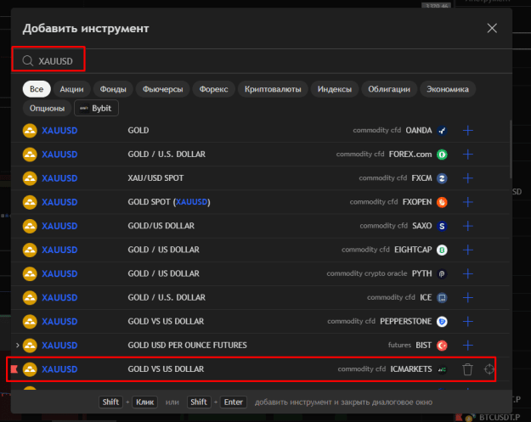Click the FXCM exchange logo
The height and width of the screenshot is (422, 531).
[x=442, y=178]
